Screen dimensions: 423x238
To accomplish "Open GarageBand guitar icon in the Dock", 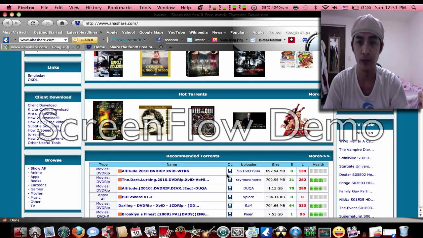I will pyautogui.click(x=209, y=232).
